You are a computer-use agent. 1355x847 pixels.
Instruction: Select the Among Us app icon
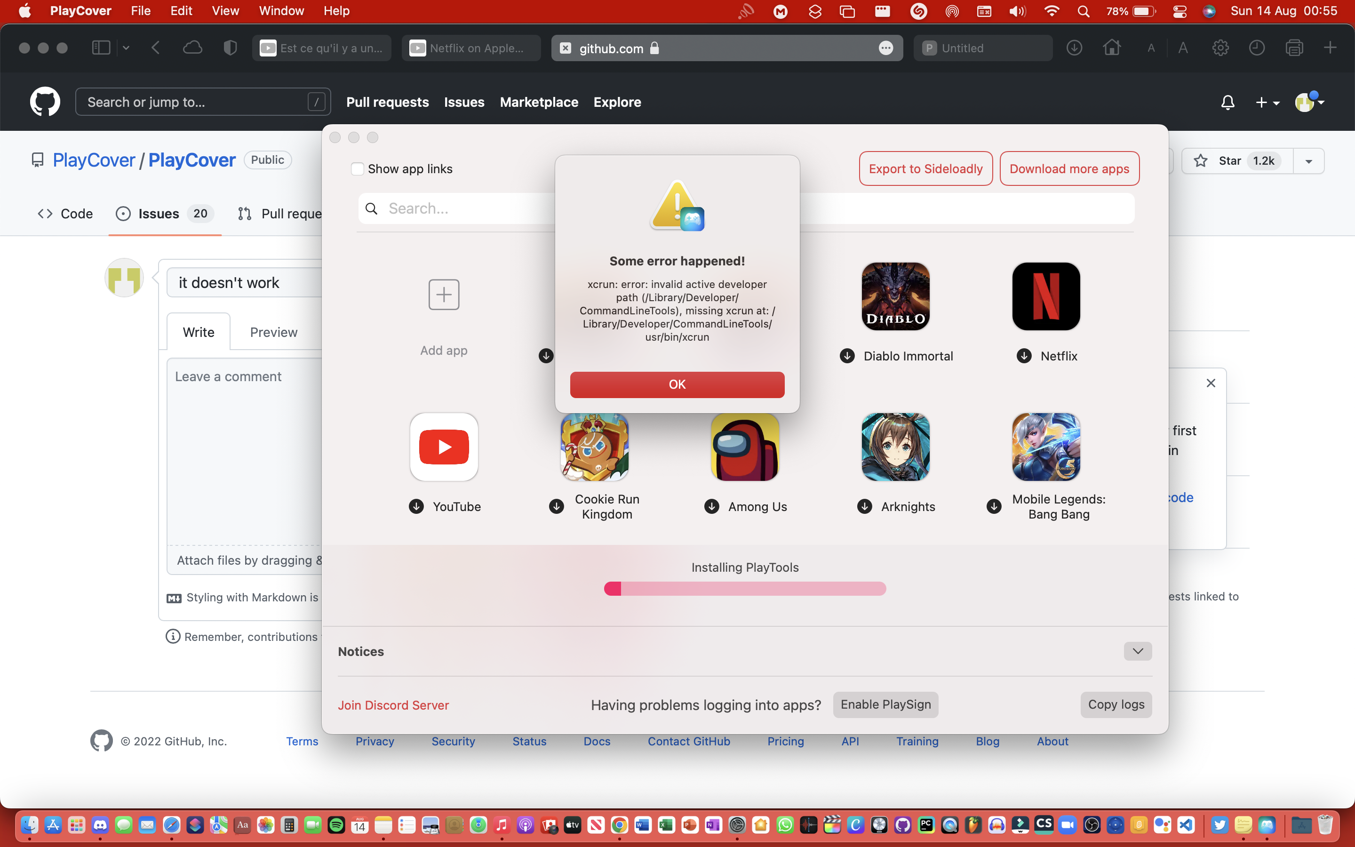tap(745, 447)
